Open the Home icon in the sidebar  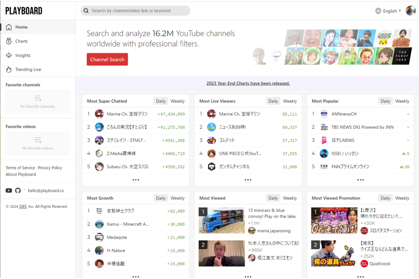pyautogui.click(x=9, y=26)
